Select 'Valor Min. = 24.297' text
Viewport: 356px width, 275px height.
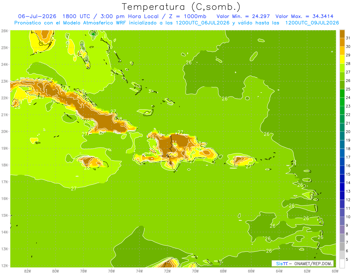click(x=244, y=16)
